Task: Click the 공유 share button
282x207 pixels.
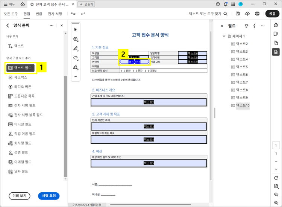Action: point(272,14)
